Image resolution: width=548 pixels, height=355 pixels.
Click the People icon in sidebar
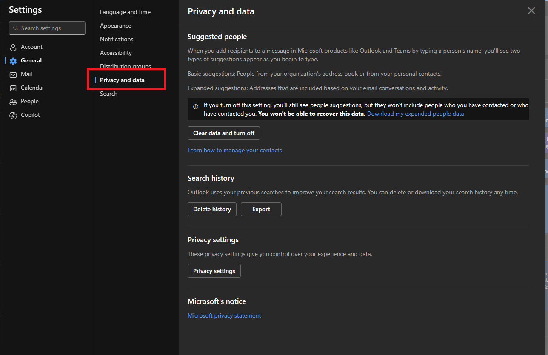click(x=13, y=102)
